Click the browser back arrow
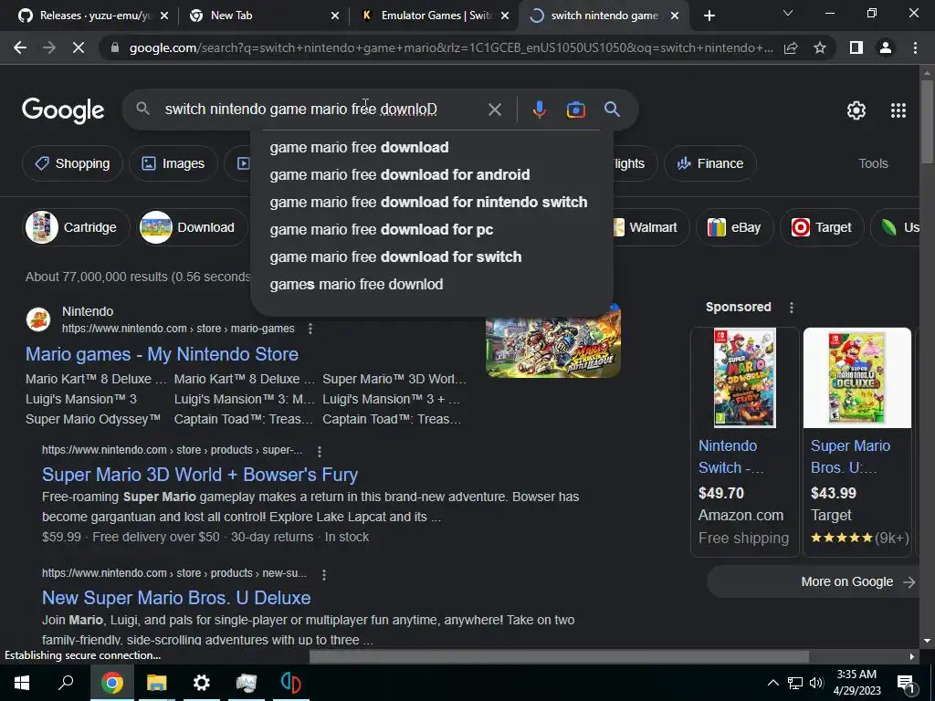 (20, 47)
